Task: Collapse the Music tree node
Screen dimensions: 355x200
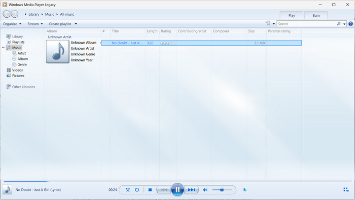Action: [x=4, y=48]
